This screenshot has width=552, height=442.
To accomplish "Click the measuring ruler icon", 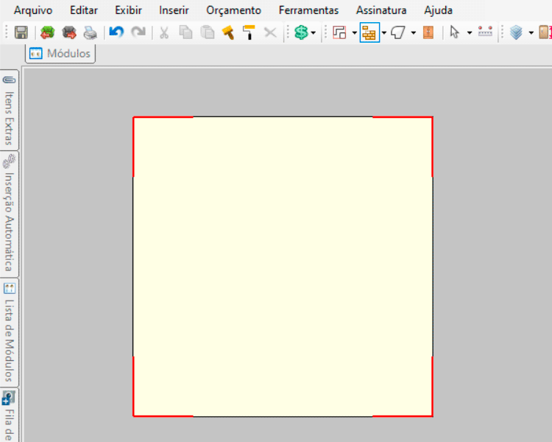I will [484, 32].
